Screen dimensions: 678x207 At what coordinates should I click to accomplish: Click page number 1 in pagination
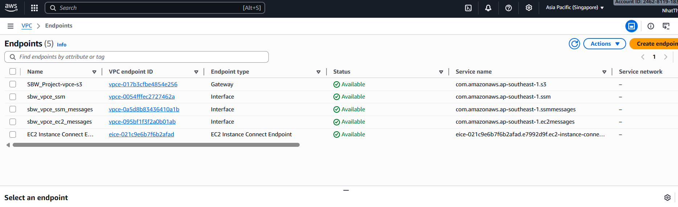(654, 57)
